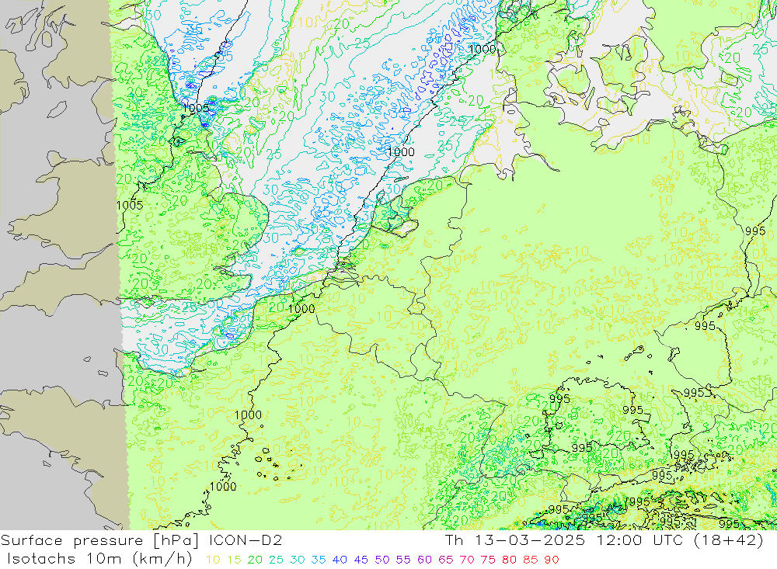Click the '(18+42)' forecast run text
The height and width of the screenshot is (569, 777).
728,540
